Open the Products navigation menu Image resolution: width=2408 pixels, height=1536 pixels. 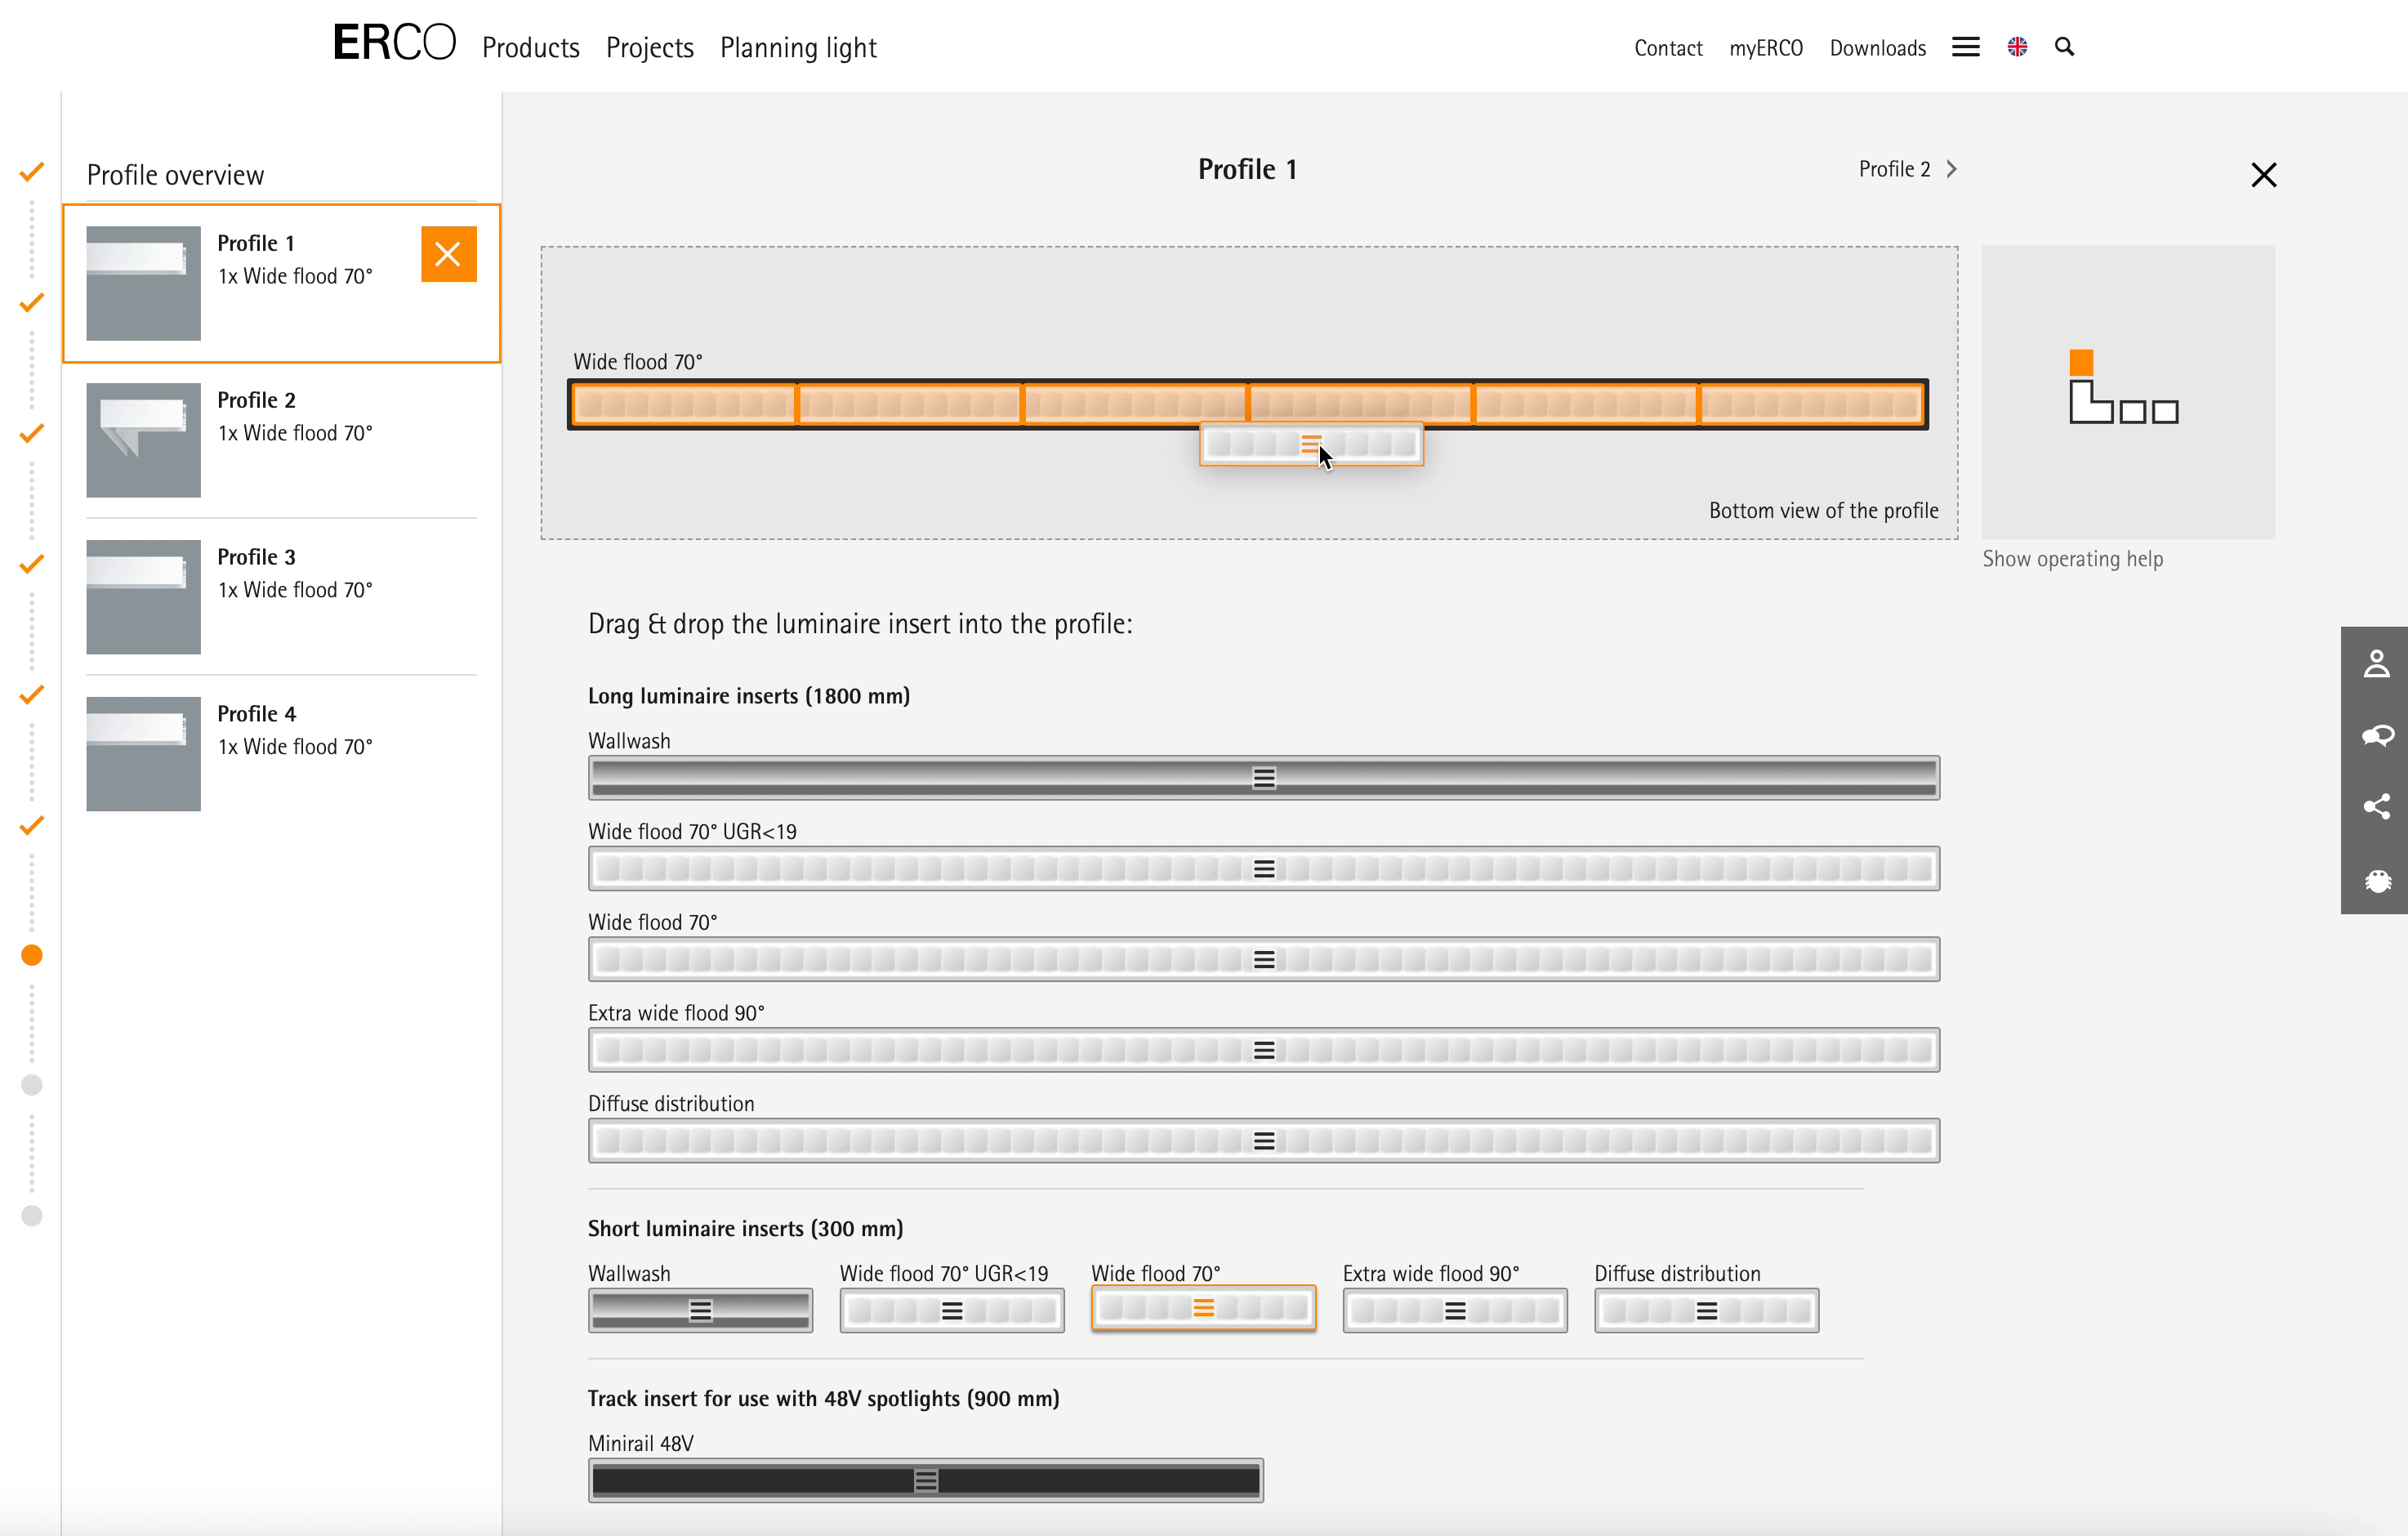[x=530, y=48]
